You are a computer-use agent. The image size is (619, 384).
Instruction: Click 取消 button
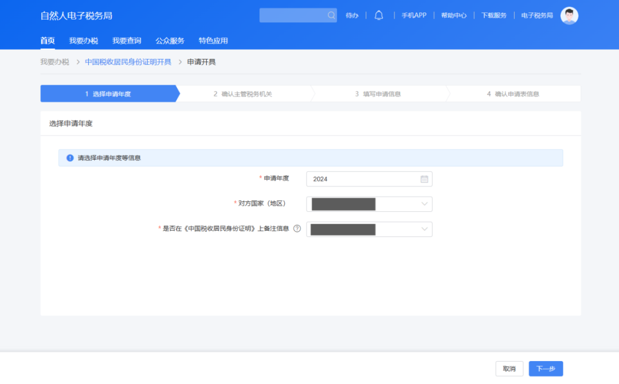(x=509, y=369)
